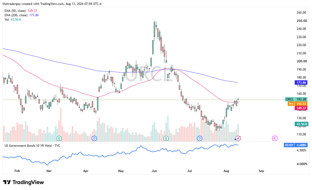
Task: Click the orange Pre 152.53 price label
Action: tap(298, 104)
